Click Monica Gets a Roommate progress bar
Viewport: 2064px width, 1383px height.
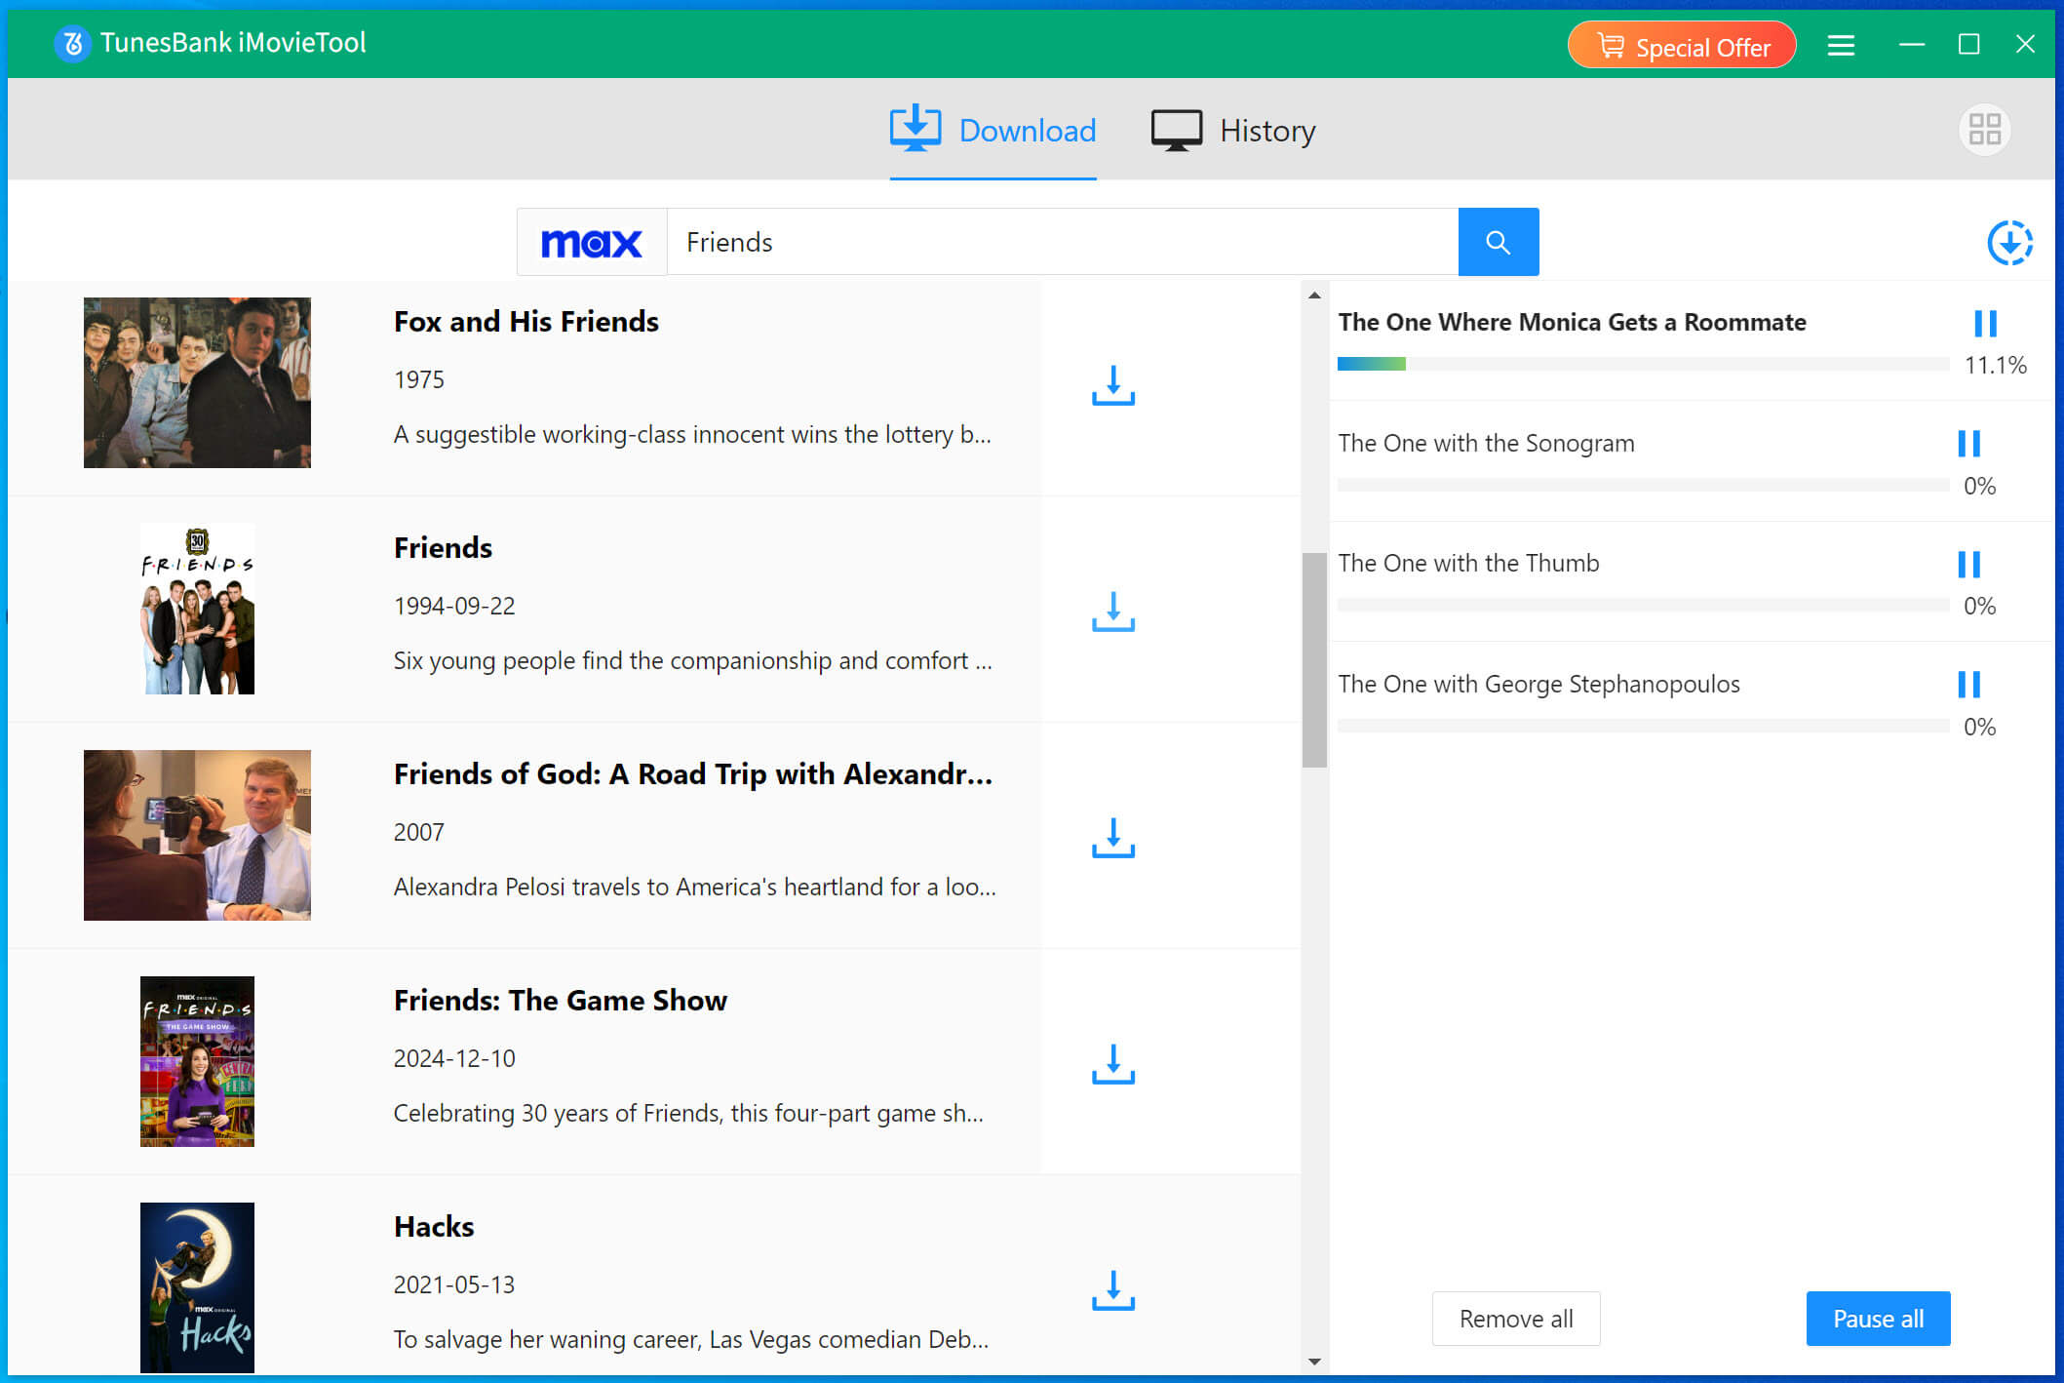(1643, 364)
